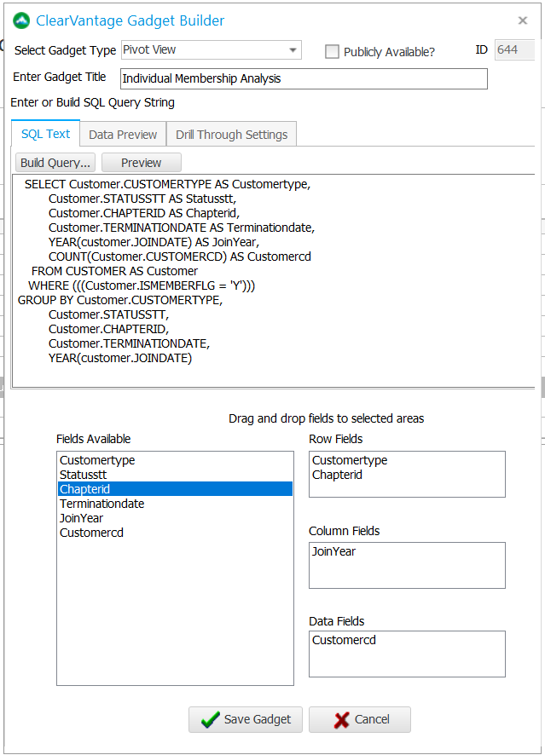This screenshot has height=755, width=545.
Task: Click the red X icon on Cancel
Action: (341, 720)
